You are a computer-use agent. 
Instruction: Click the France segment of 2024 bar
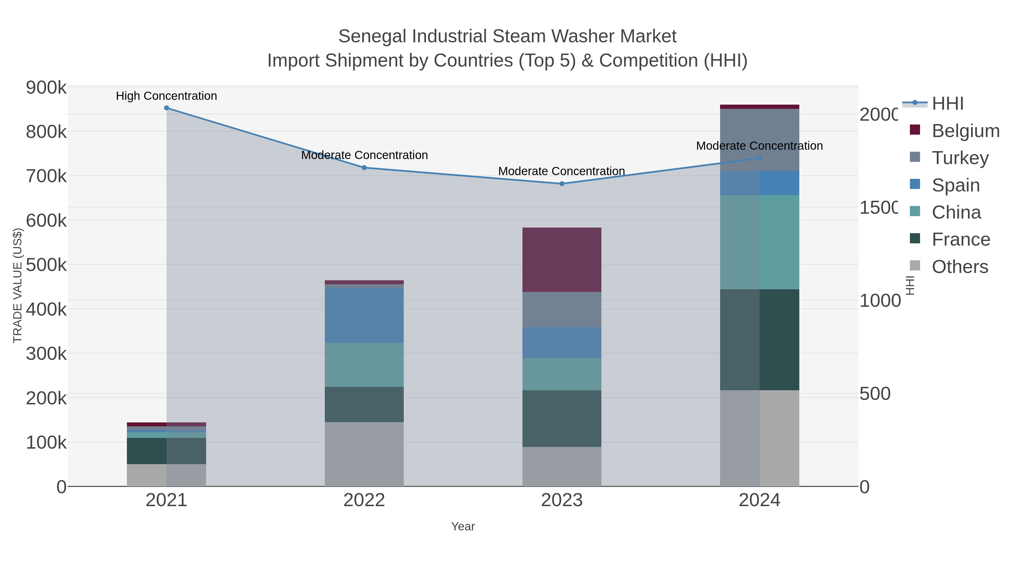760,340
